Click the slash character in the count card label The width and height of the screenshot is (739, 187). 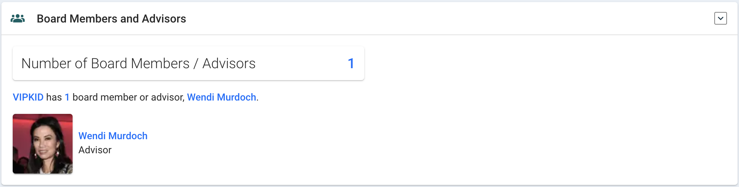(x=196, y=64)
